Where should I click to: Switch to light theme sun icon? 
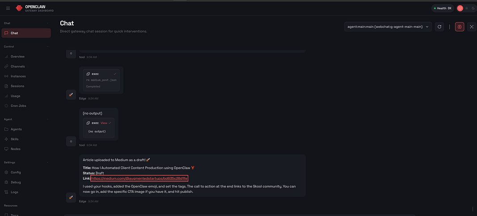coord(467,8)
